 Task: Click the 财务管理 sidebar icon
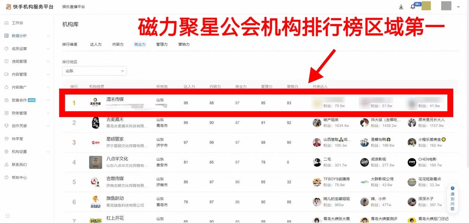(7, 113)
